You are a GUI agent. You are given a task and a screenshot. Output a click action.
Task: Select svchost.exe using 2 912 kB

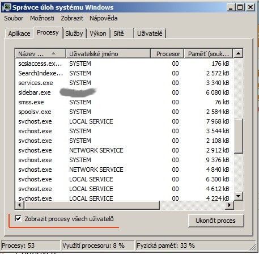click(x=124, y=150)
